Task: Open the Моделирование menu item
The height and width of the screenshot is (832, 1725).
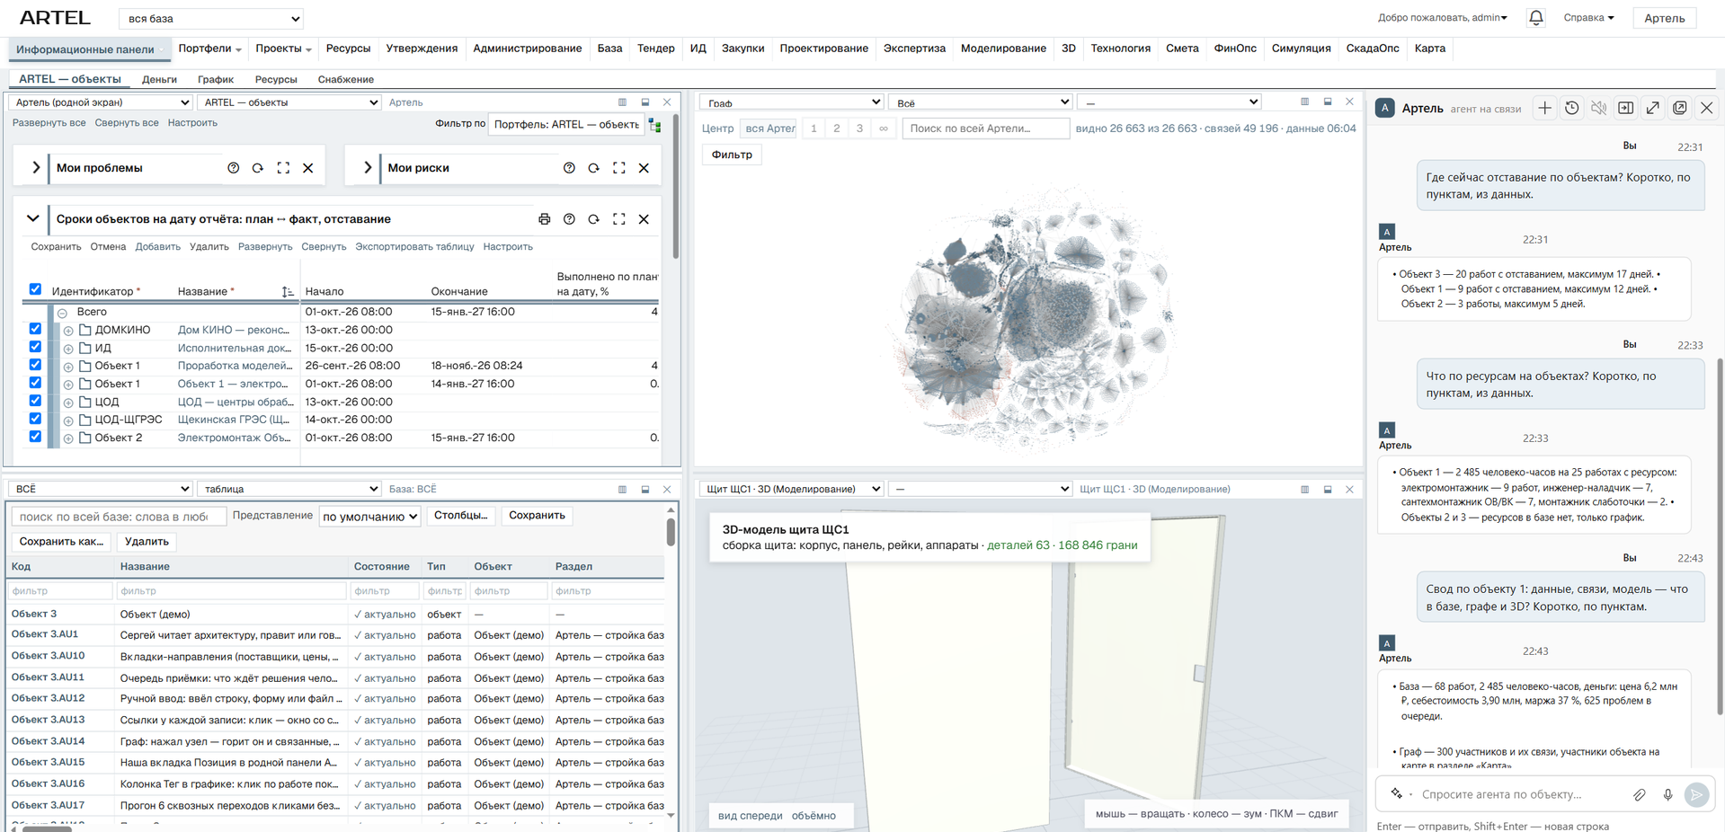Action: click(1003, 49)
